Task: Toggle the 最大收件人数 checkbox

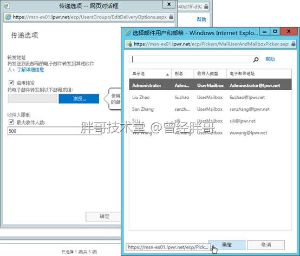Action: [11, 122]
